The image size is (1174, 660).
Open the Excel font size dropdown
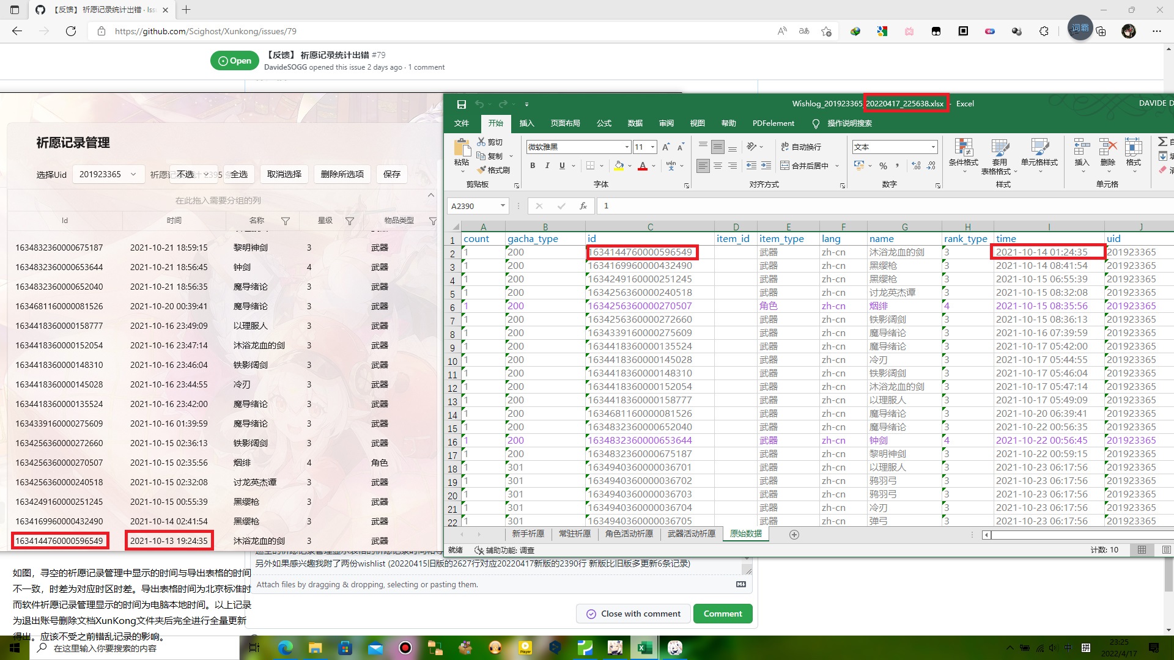(653, 147)
